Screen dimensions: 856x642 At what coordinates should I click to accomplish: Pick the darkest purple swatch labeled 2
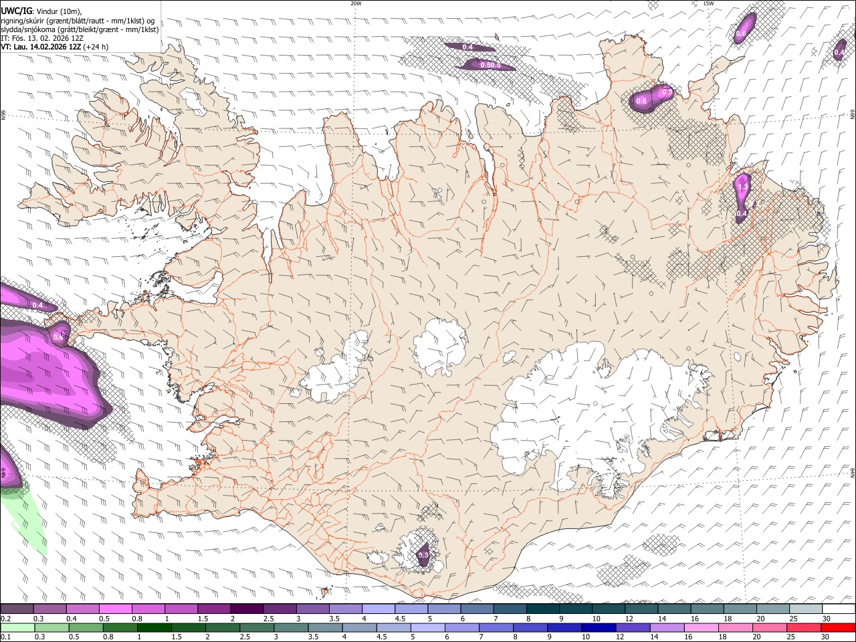246,609
